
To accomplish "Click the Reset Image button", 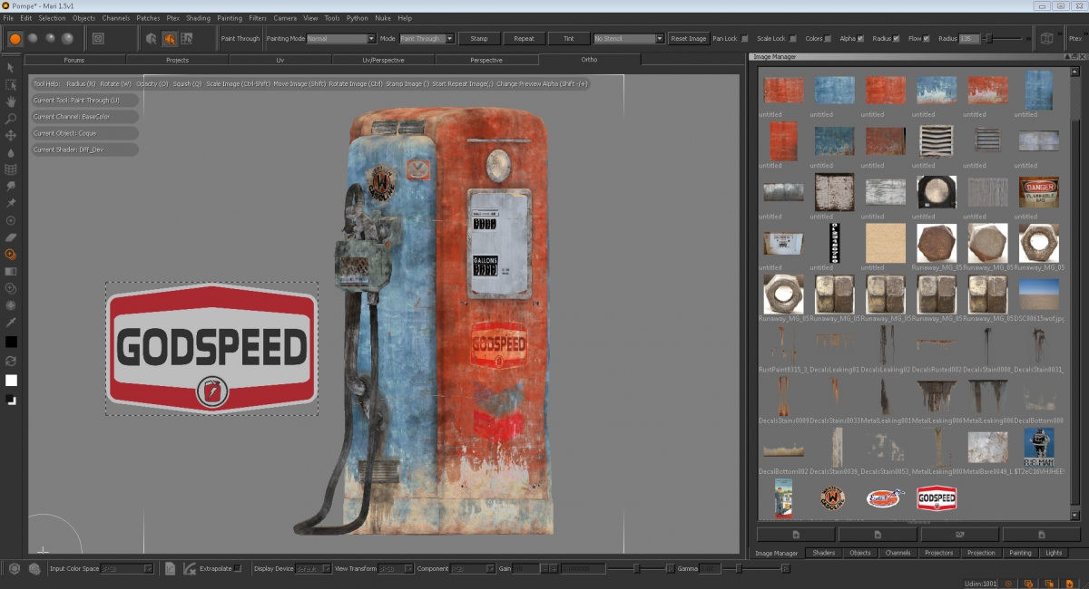I will pos(688,39).
